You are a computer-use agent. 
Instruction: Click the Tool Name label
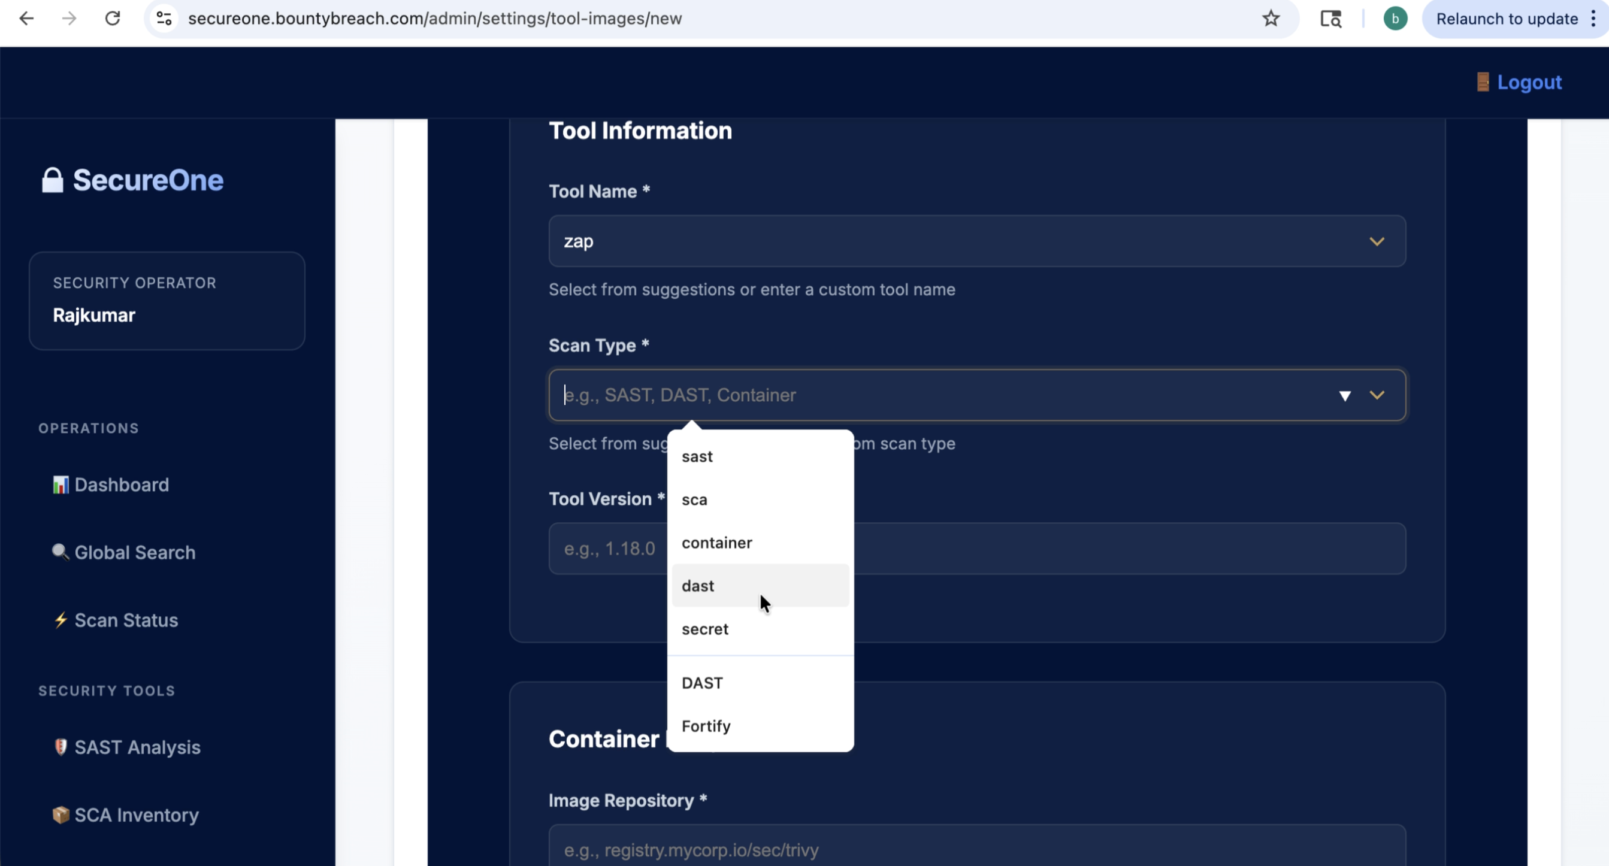tap(599, 191)
